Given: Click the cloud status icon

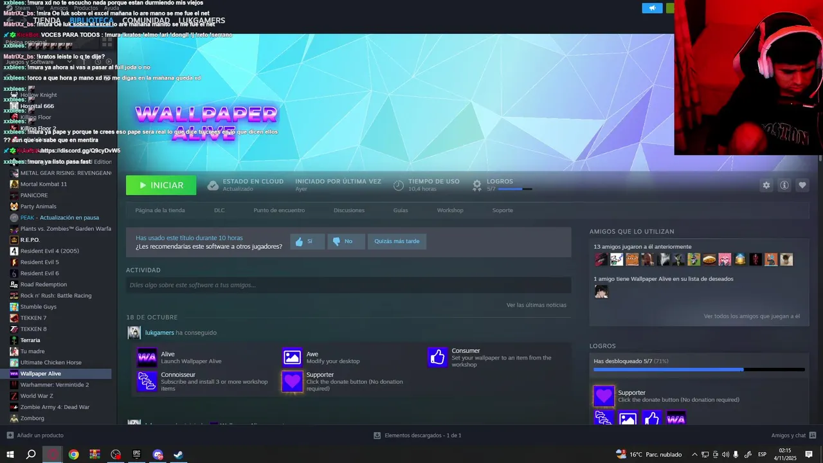Looking at the screenshot, I should tap(213, 185).
